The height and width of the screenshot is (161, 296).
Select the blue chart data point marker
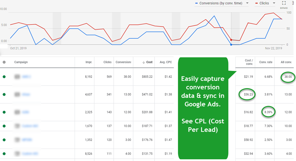click(231, 45)
